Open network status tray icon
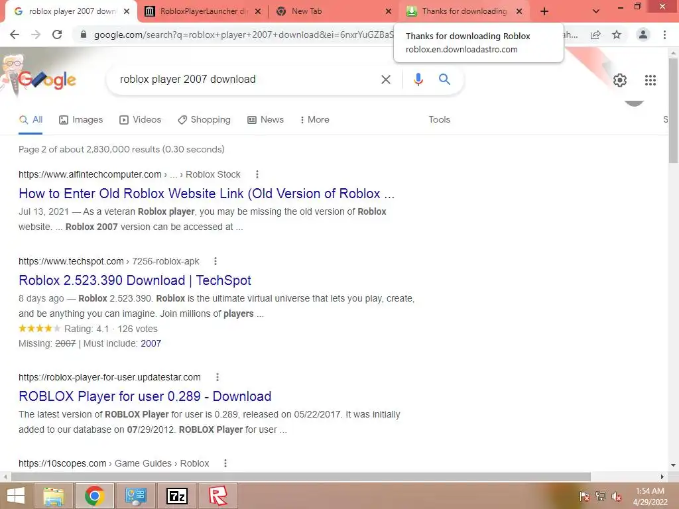 [601, 496]
